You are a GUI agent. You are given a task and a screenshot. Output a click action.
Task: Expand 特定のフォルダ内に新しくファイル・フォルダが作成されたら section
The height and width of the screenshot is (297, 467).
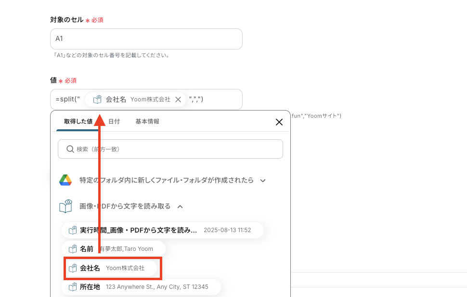pos(166,180)
